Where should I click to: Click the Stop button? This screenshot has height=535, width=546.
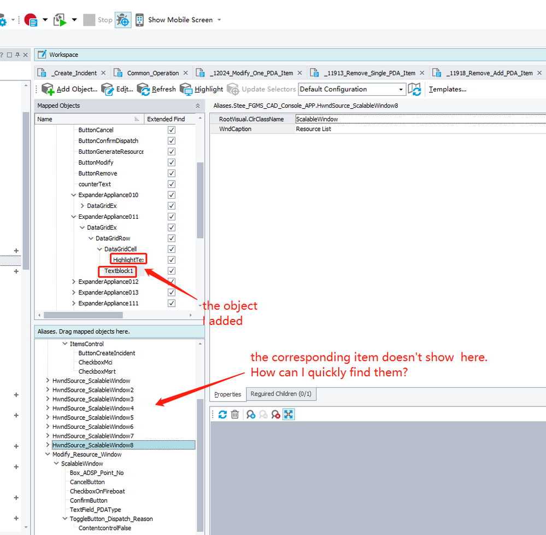(x=98, y=20)
